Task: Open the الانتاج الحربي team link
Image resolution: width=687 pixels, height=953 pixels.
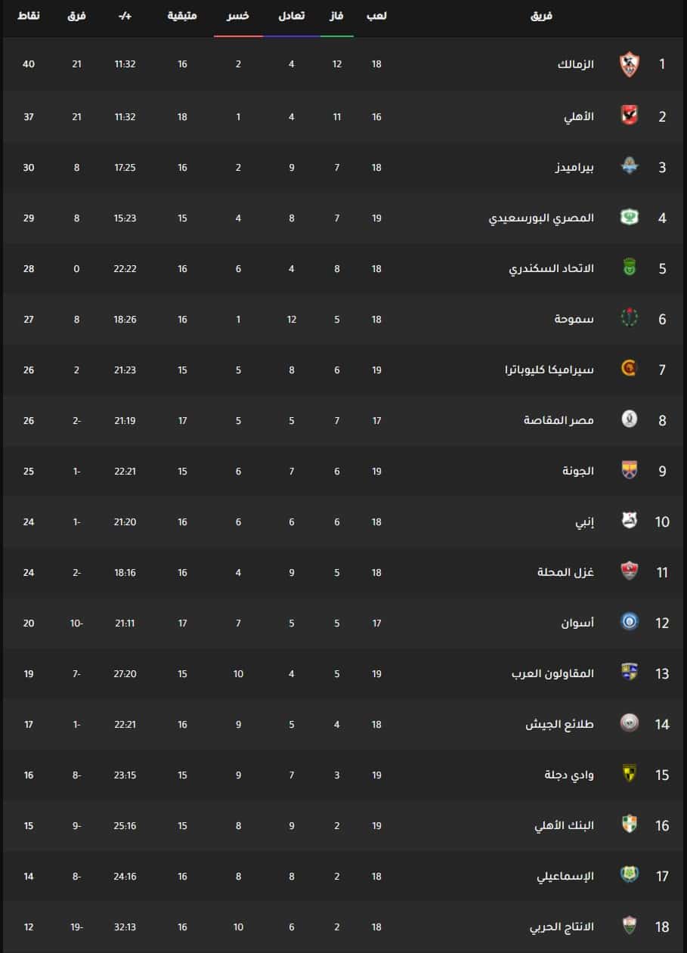Action: pyautogui.click(x=562, y=927)
